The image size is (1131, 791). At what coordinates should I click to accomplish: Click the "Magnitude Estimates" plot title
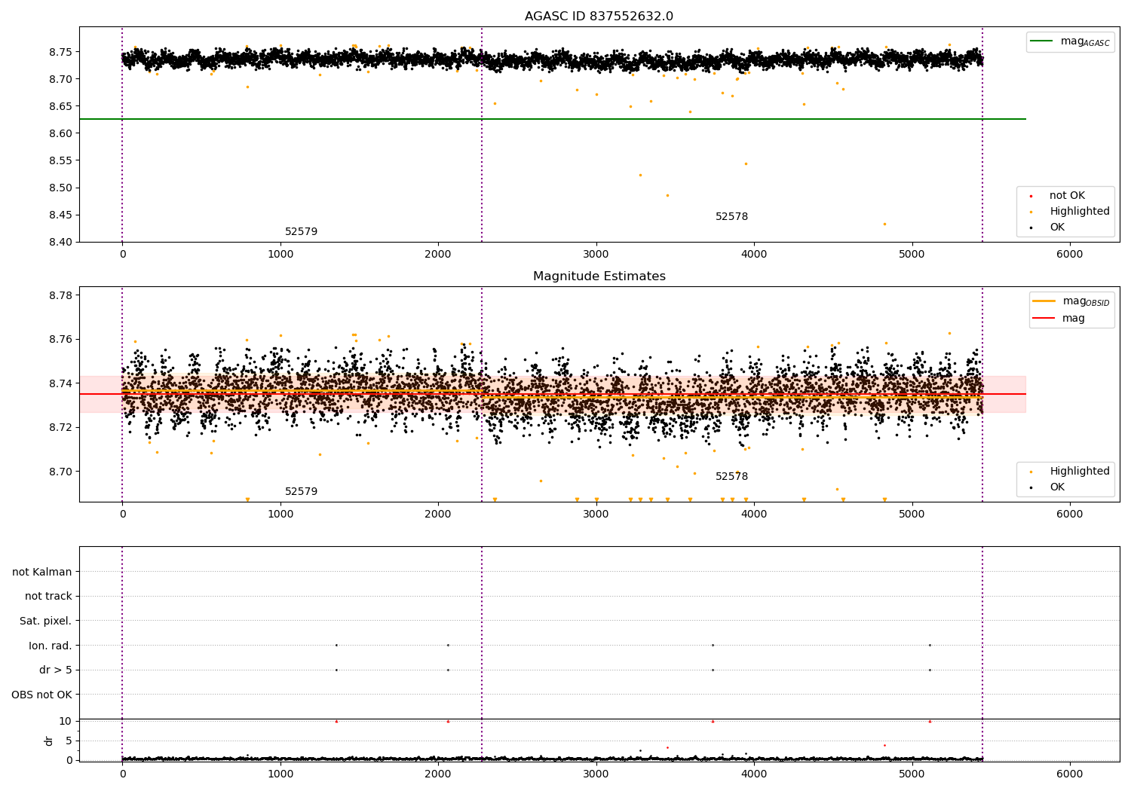(599, 276)
